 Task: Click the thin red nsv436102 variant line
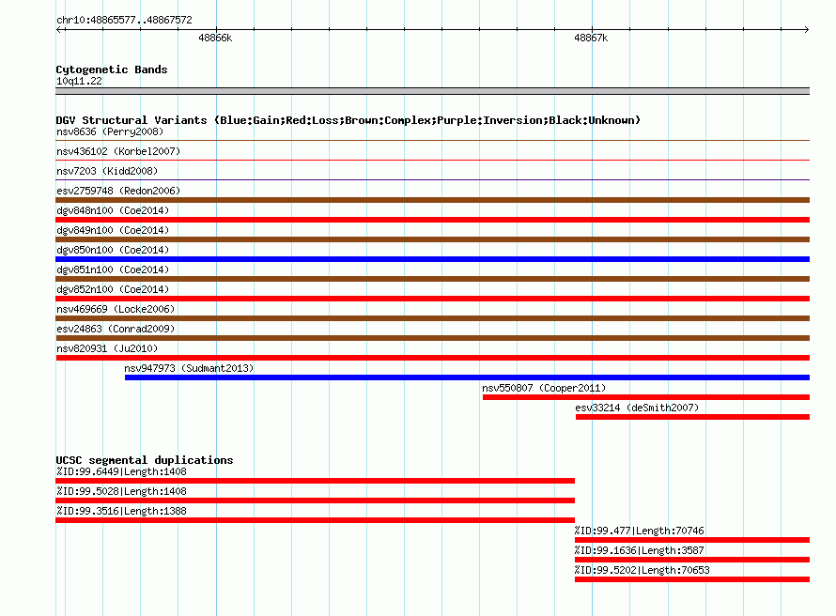432,161
